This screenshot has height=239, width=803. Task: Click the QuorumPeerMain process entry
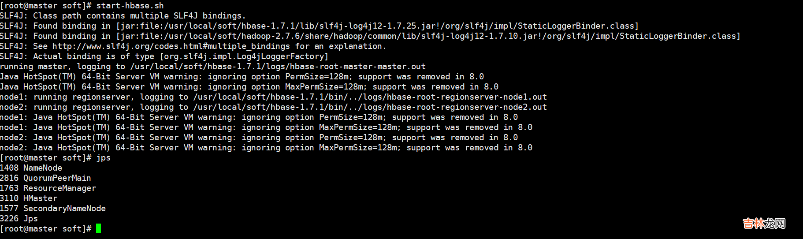(x=57, y=178)
